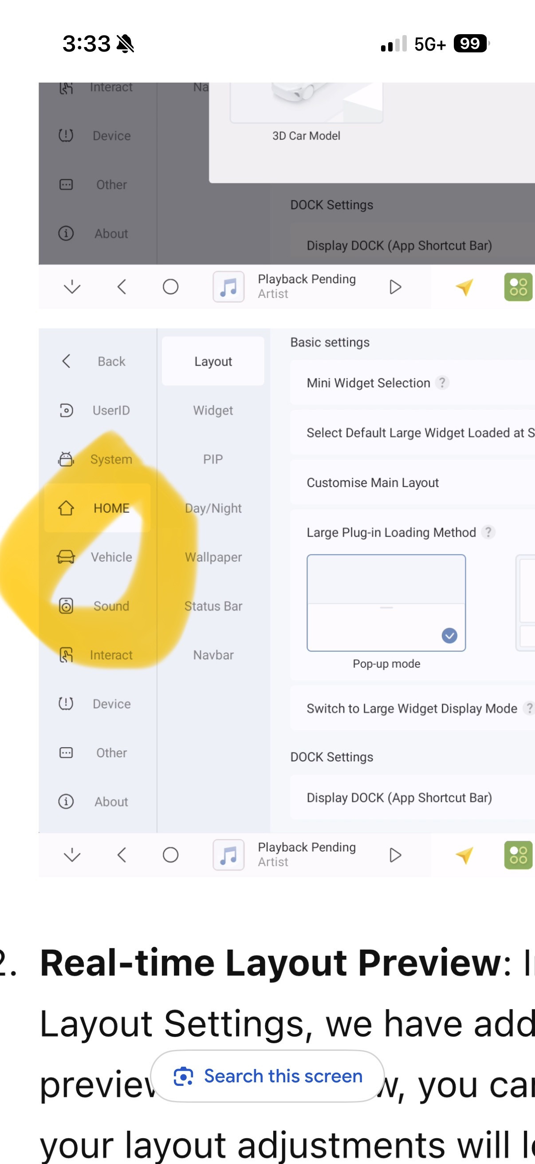This screenshot has width=535, height=1164.
Task: Open the Day/Night tab
Action: point(213,508)
